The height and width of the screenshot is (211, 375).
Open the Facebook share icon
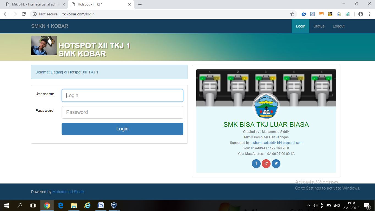point(256,163)
